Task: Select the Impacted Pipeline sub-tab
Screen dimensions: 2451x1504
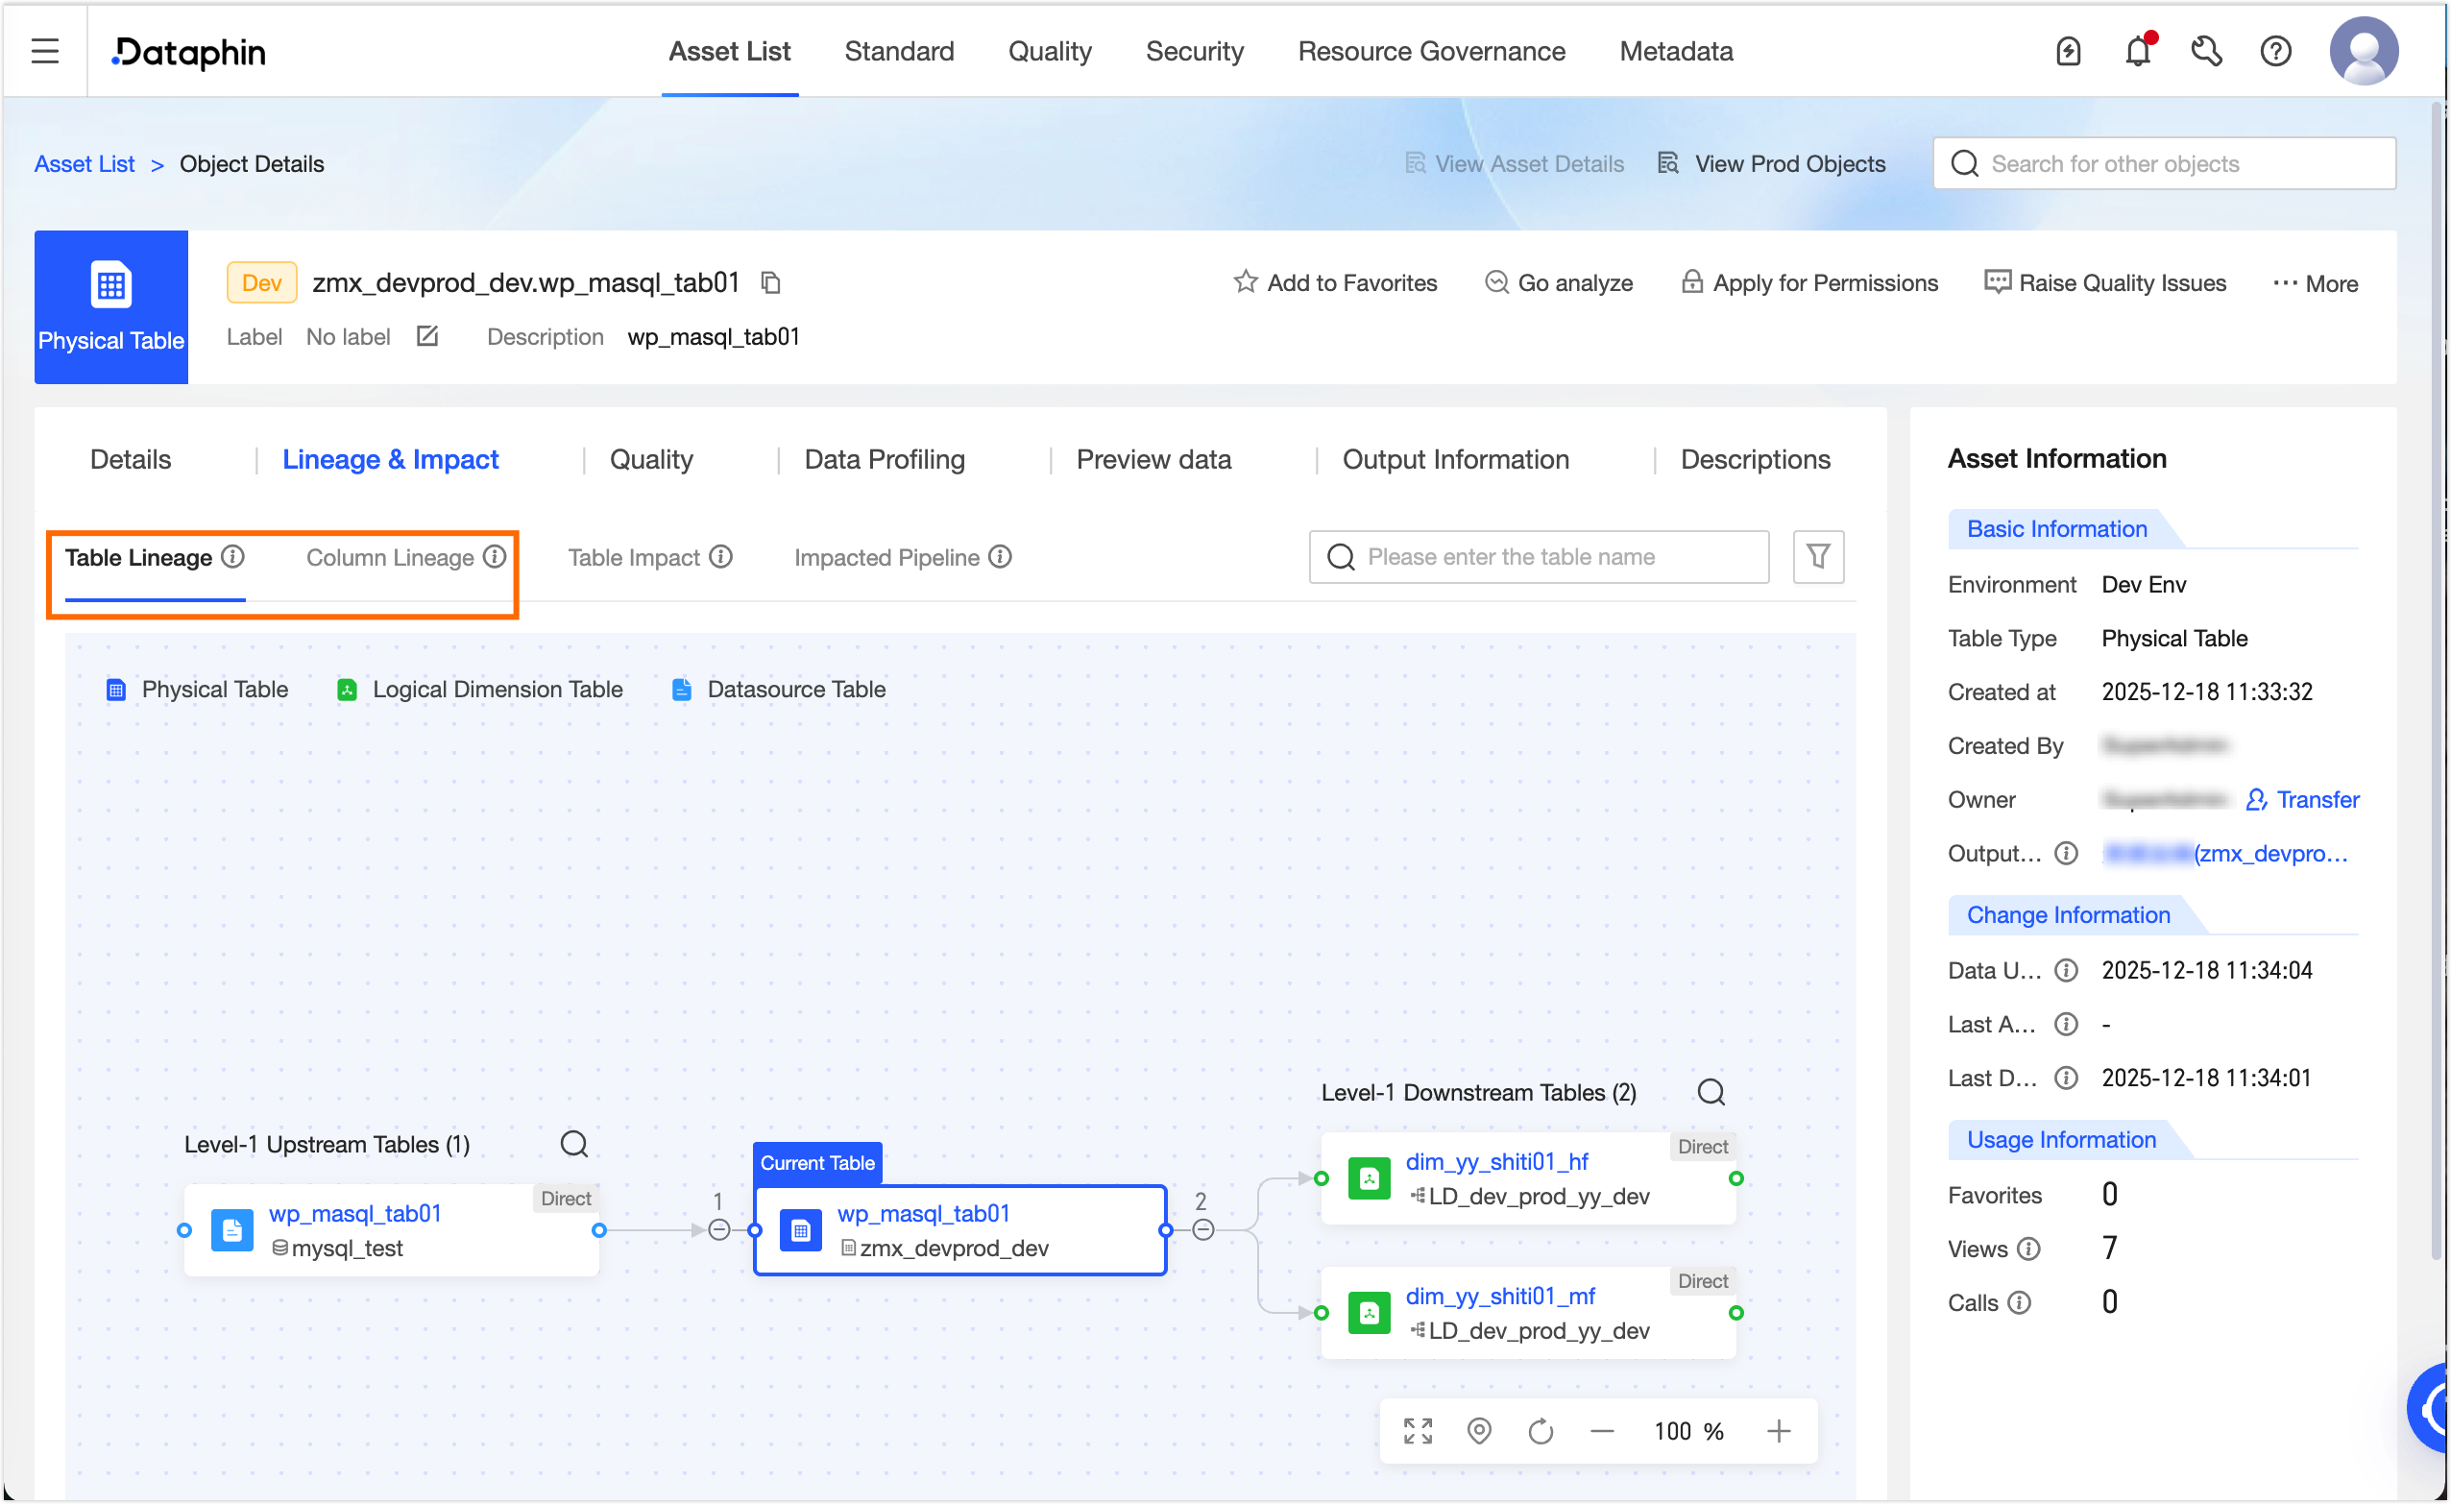Action: tap(886, 557)
